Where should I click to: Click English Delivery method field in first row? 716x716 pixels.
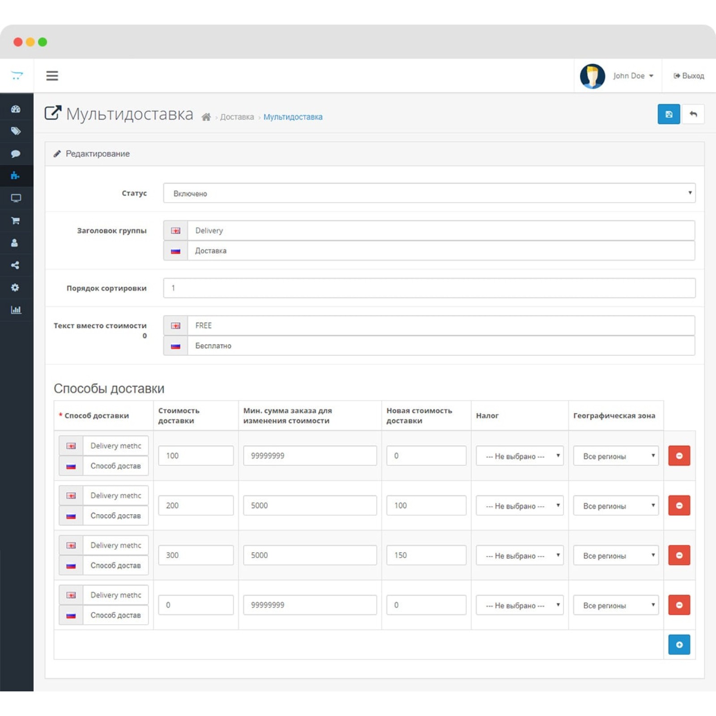pos(115,446)
